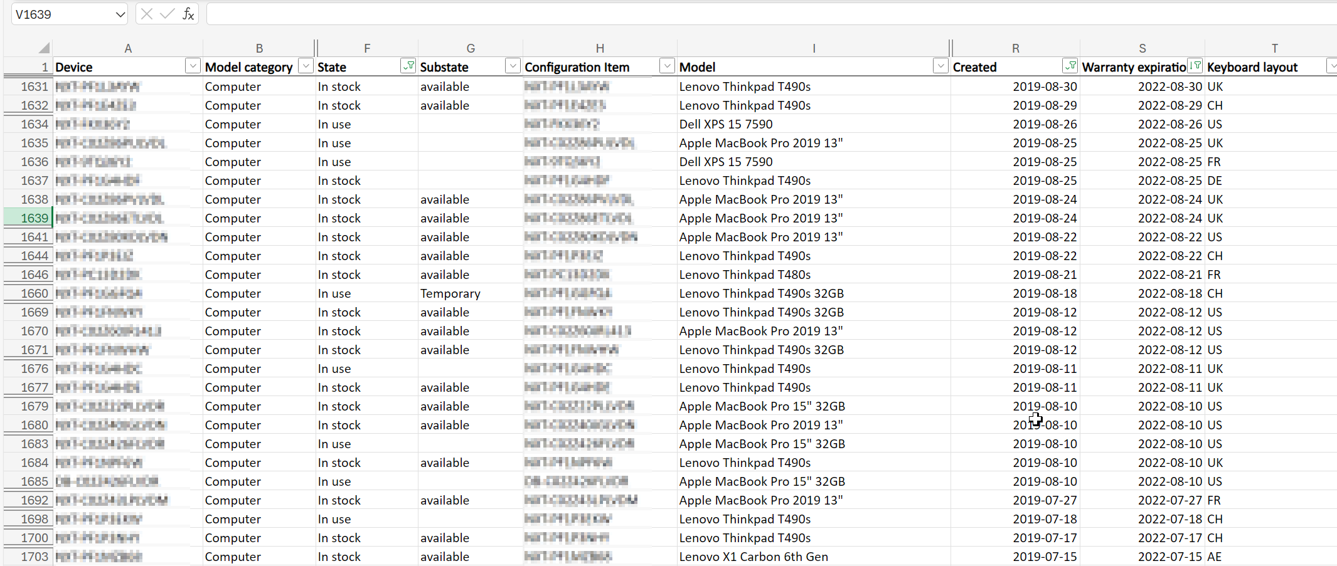This screenshot has width=1337, height=566.
Task: Open the Model column filter dropdown
Action: point(940,66)
